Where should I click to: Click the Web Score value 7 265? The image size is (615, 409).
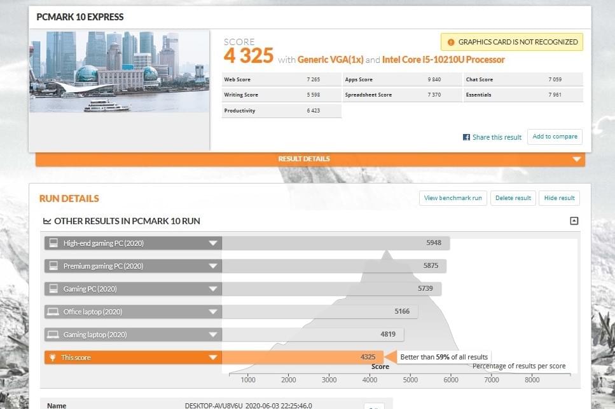(x=314, y=79)
